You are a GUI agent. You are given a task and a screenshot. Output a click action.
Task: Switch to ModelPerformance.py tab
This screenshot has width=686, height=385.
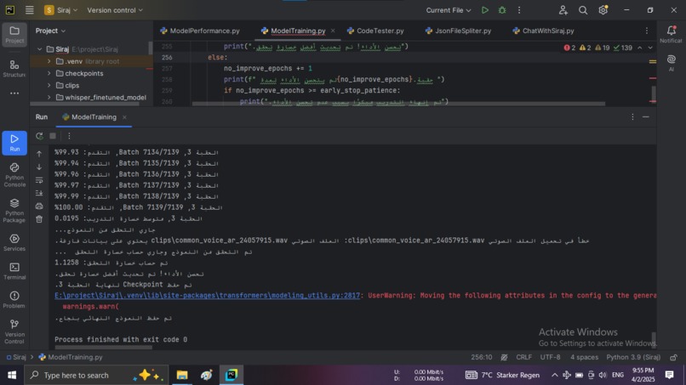[200, 31]
